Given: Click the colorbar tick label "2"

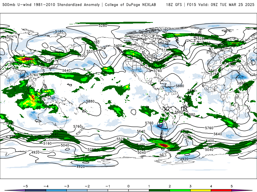Looking at the screenshot, I should (170, 186).
